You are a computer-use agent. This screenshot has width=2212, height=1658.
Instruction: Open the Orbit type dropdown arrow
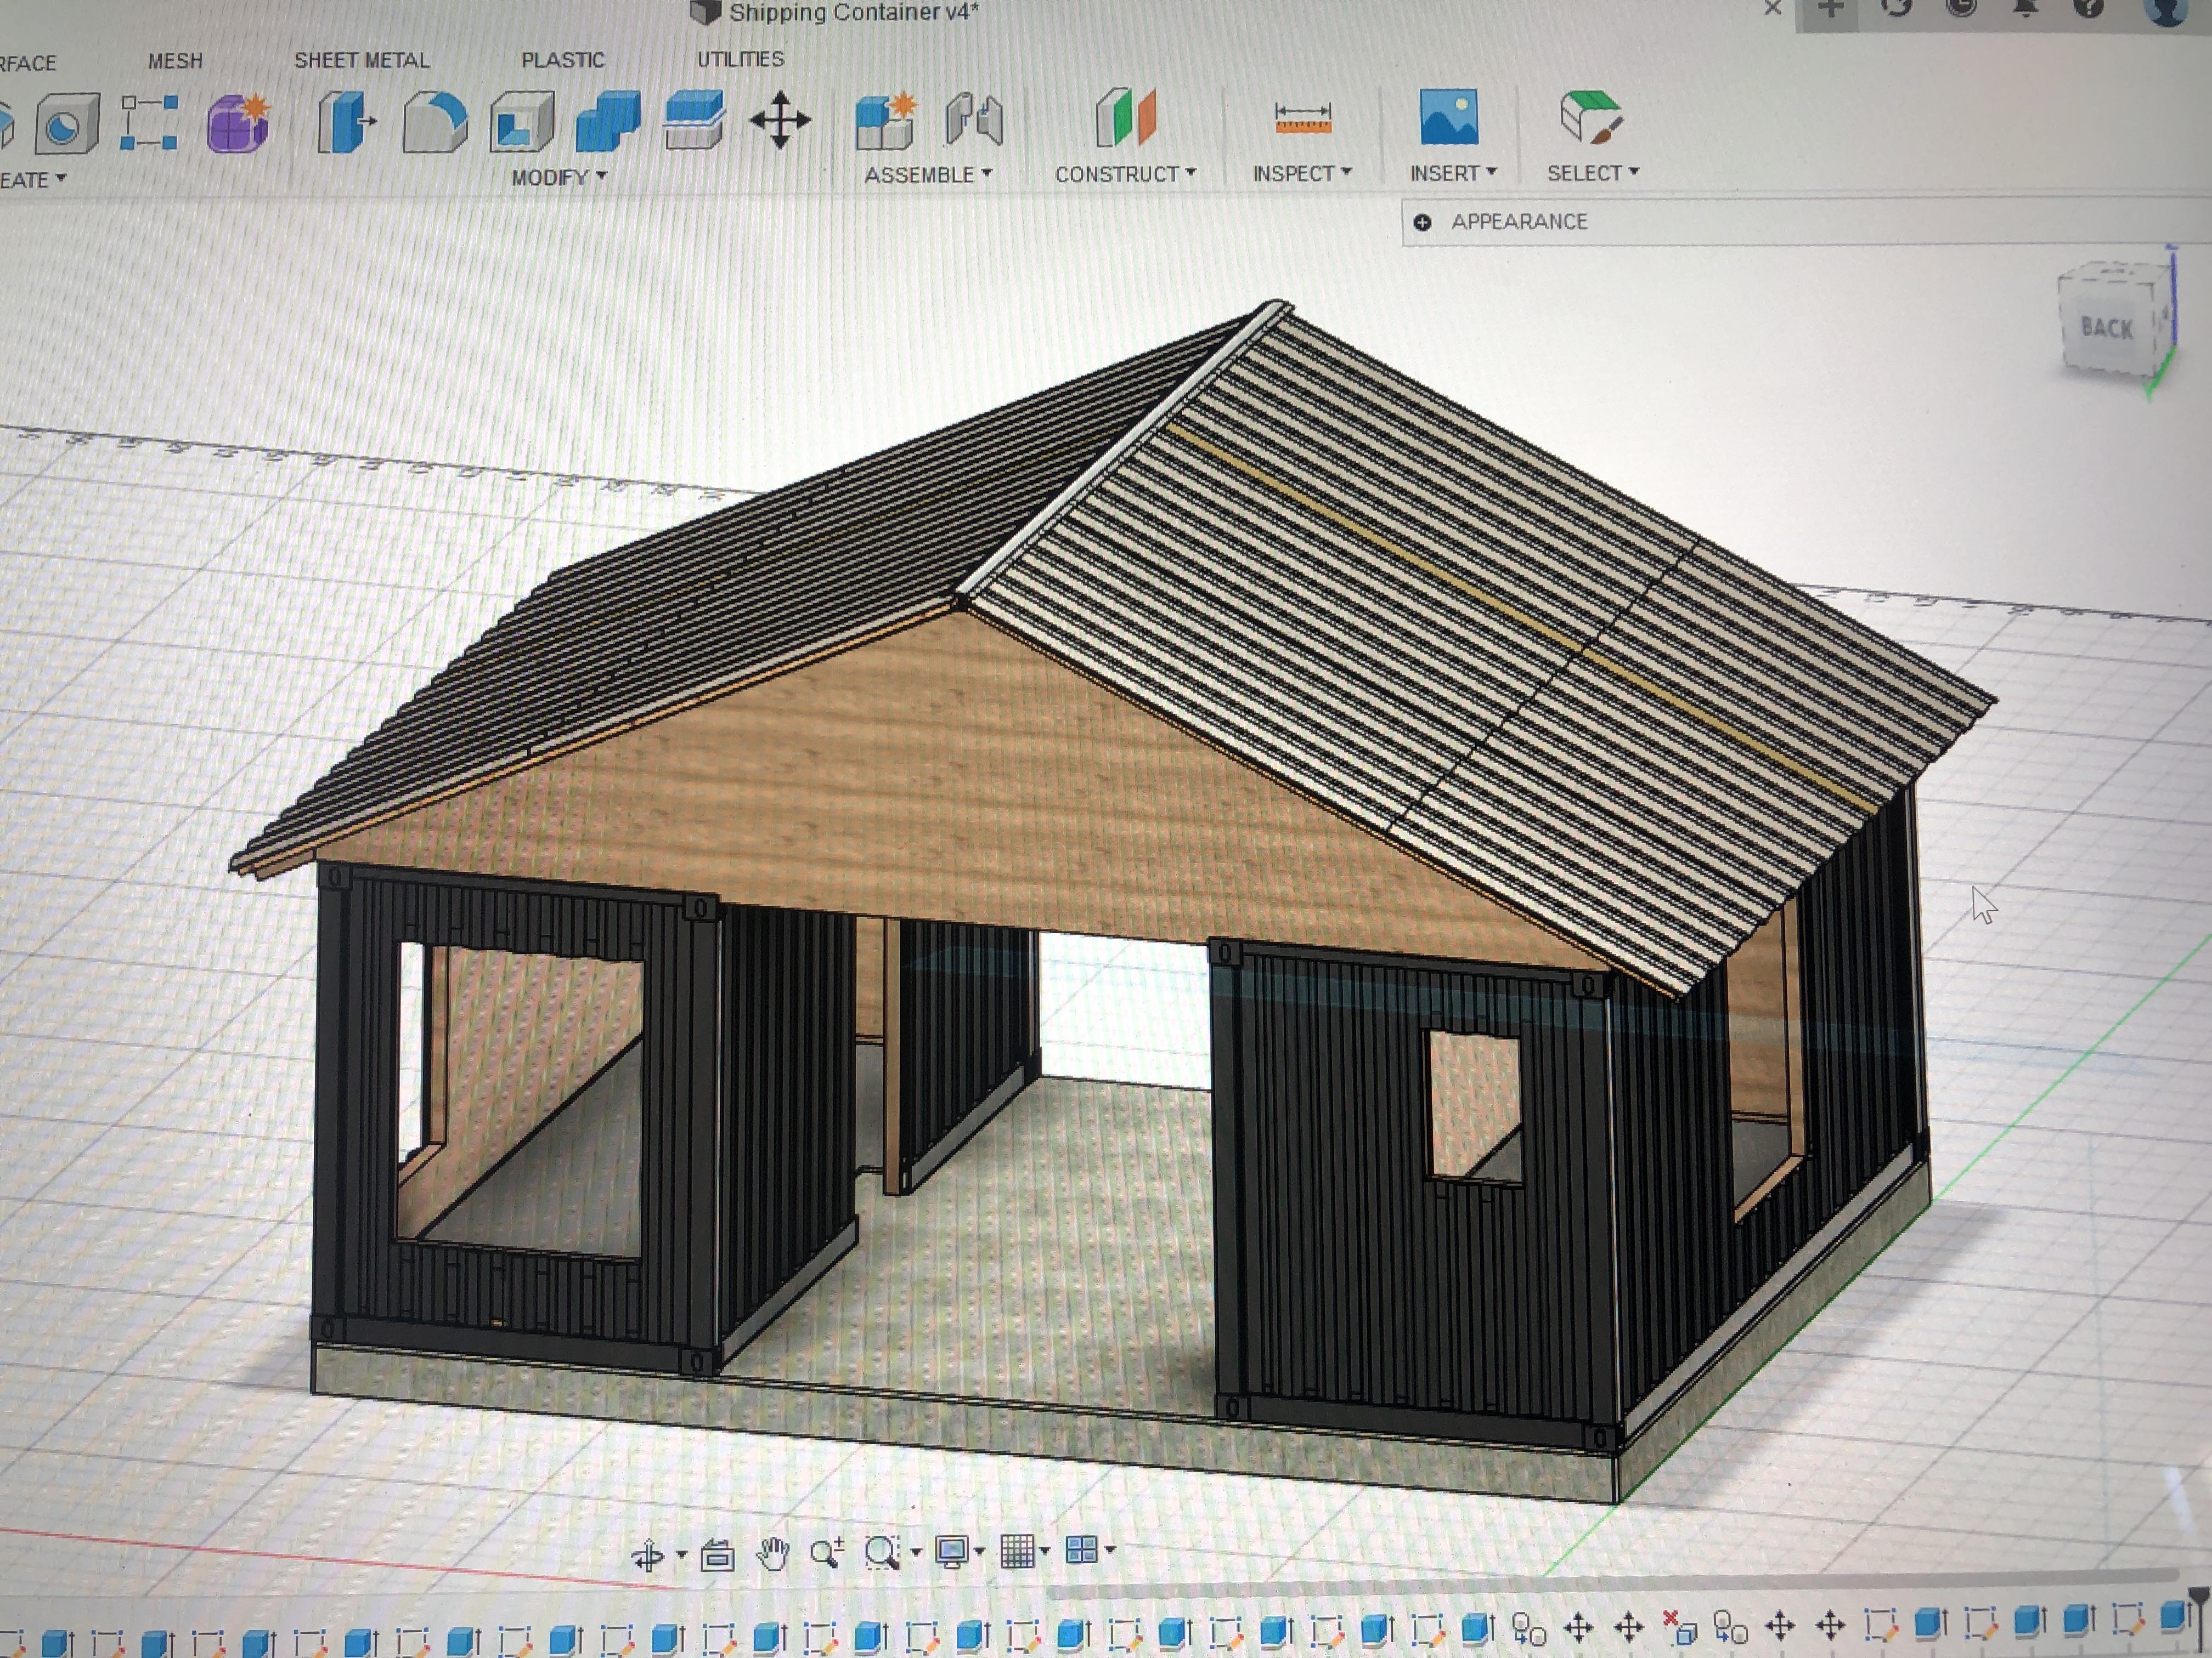tap(681, 1555)
